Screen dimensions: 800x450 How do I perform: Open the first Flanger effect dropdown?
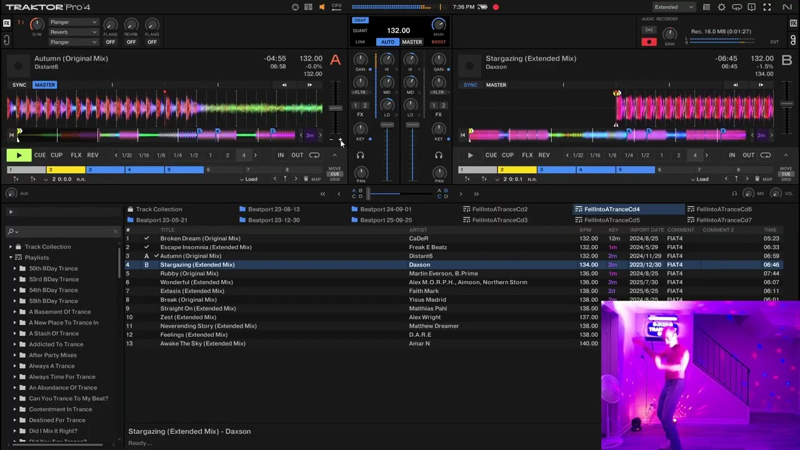(74, 22)
